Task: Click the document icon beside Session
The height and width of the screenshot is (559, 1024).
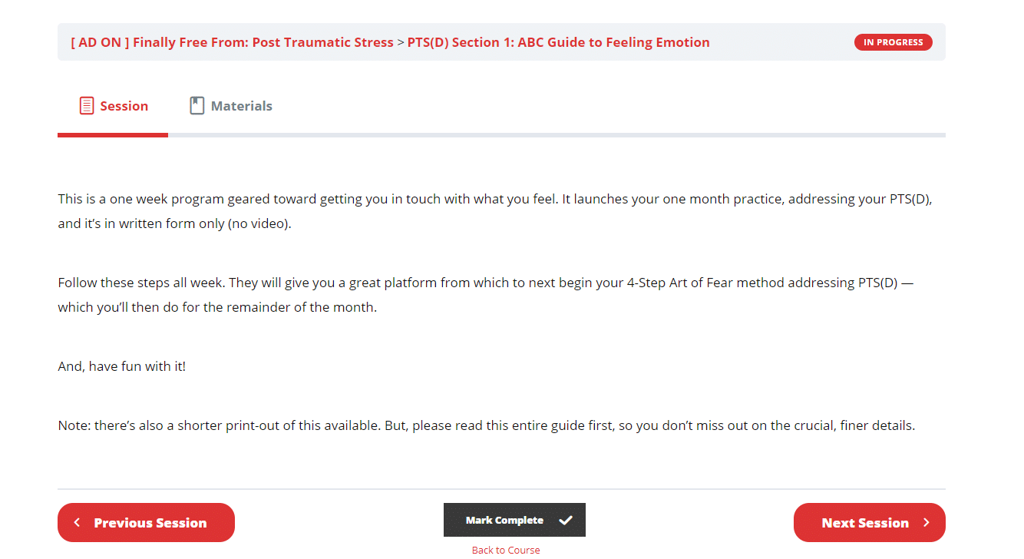Action: tap(87, 106)
